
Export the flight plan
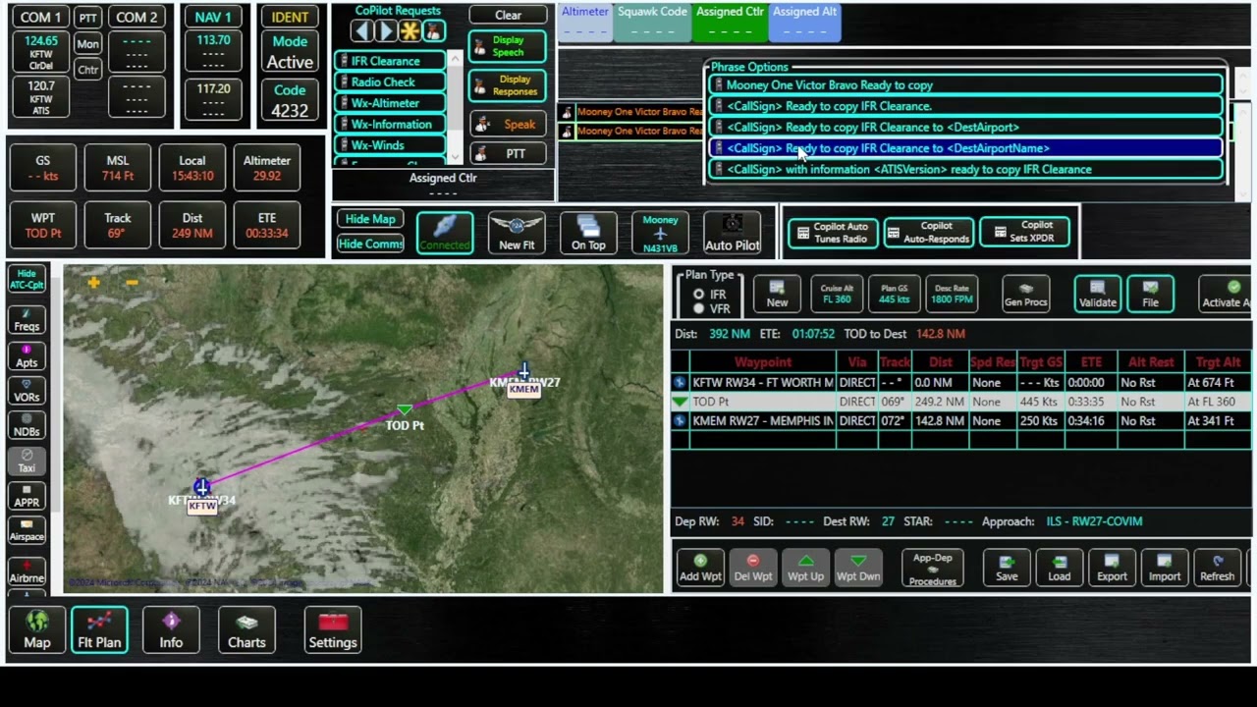(x=1112, y=568)
